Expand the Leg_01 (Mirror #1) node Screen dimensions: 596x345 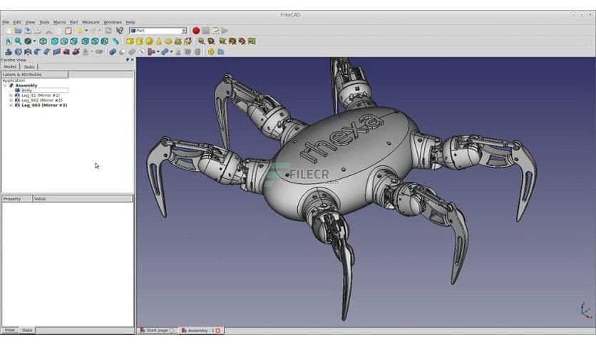(11, 96)
